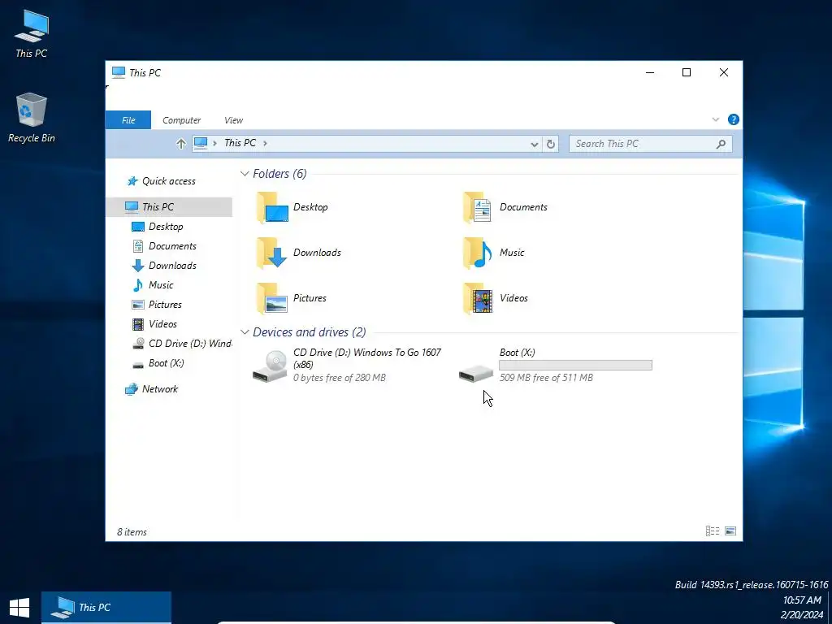
Task: Expand the ribbon with the chevron
Action: (715, 119)
